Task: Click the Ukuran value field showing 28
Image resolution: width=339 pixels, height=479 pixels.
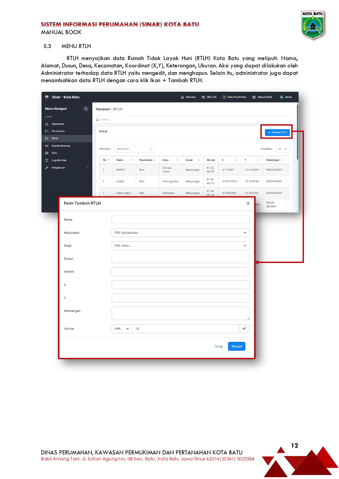Action: click(x=186, y=329)
